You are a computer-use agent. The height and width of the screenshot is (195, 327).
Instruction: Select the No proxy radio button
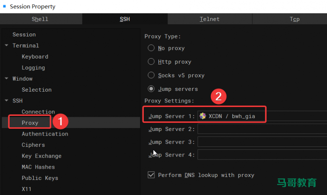[x=151, y=48]
